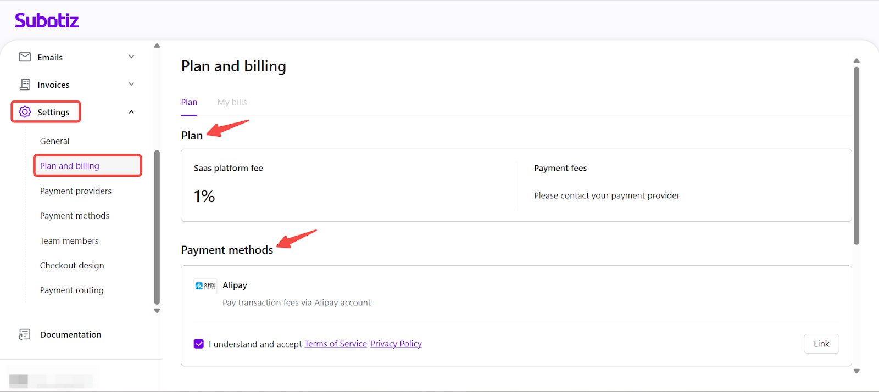Click the Alipay logo icon
Image resolution: width=879 pixels, height=392 pixels.
[x=205, y=285]
